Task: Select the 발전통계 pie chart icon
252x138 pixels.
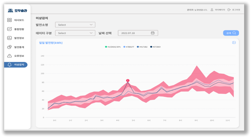Action: click(x=9, y=47)
